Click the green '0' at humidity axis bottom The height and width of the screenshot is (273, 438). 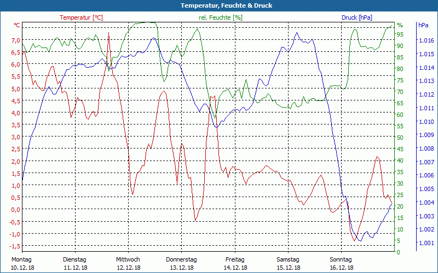(x=399, y=252)
